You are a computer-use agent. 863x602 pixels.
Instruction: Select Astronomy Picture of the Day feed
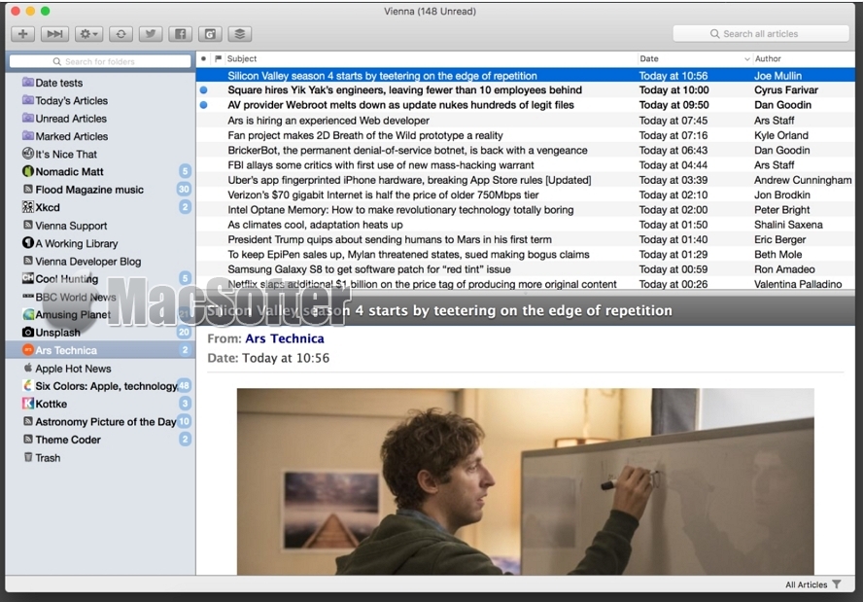[100, 422]
